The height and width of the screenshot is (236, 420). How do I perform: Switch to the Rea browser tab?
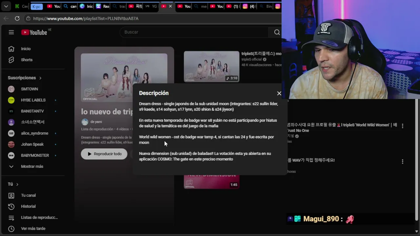(x=103, y=6)
